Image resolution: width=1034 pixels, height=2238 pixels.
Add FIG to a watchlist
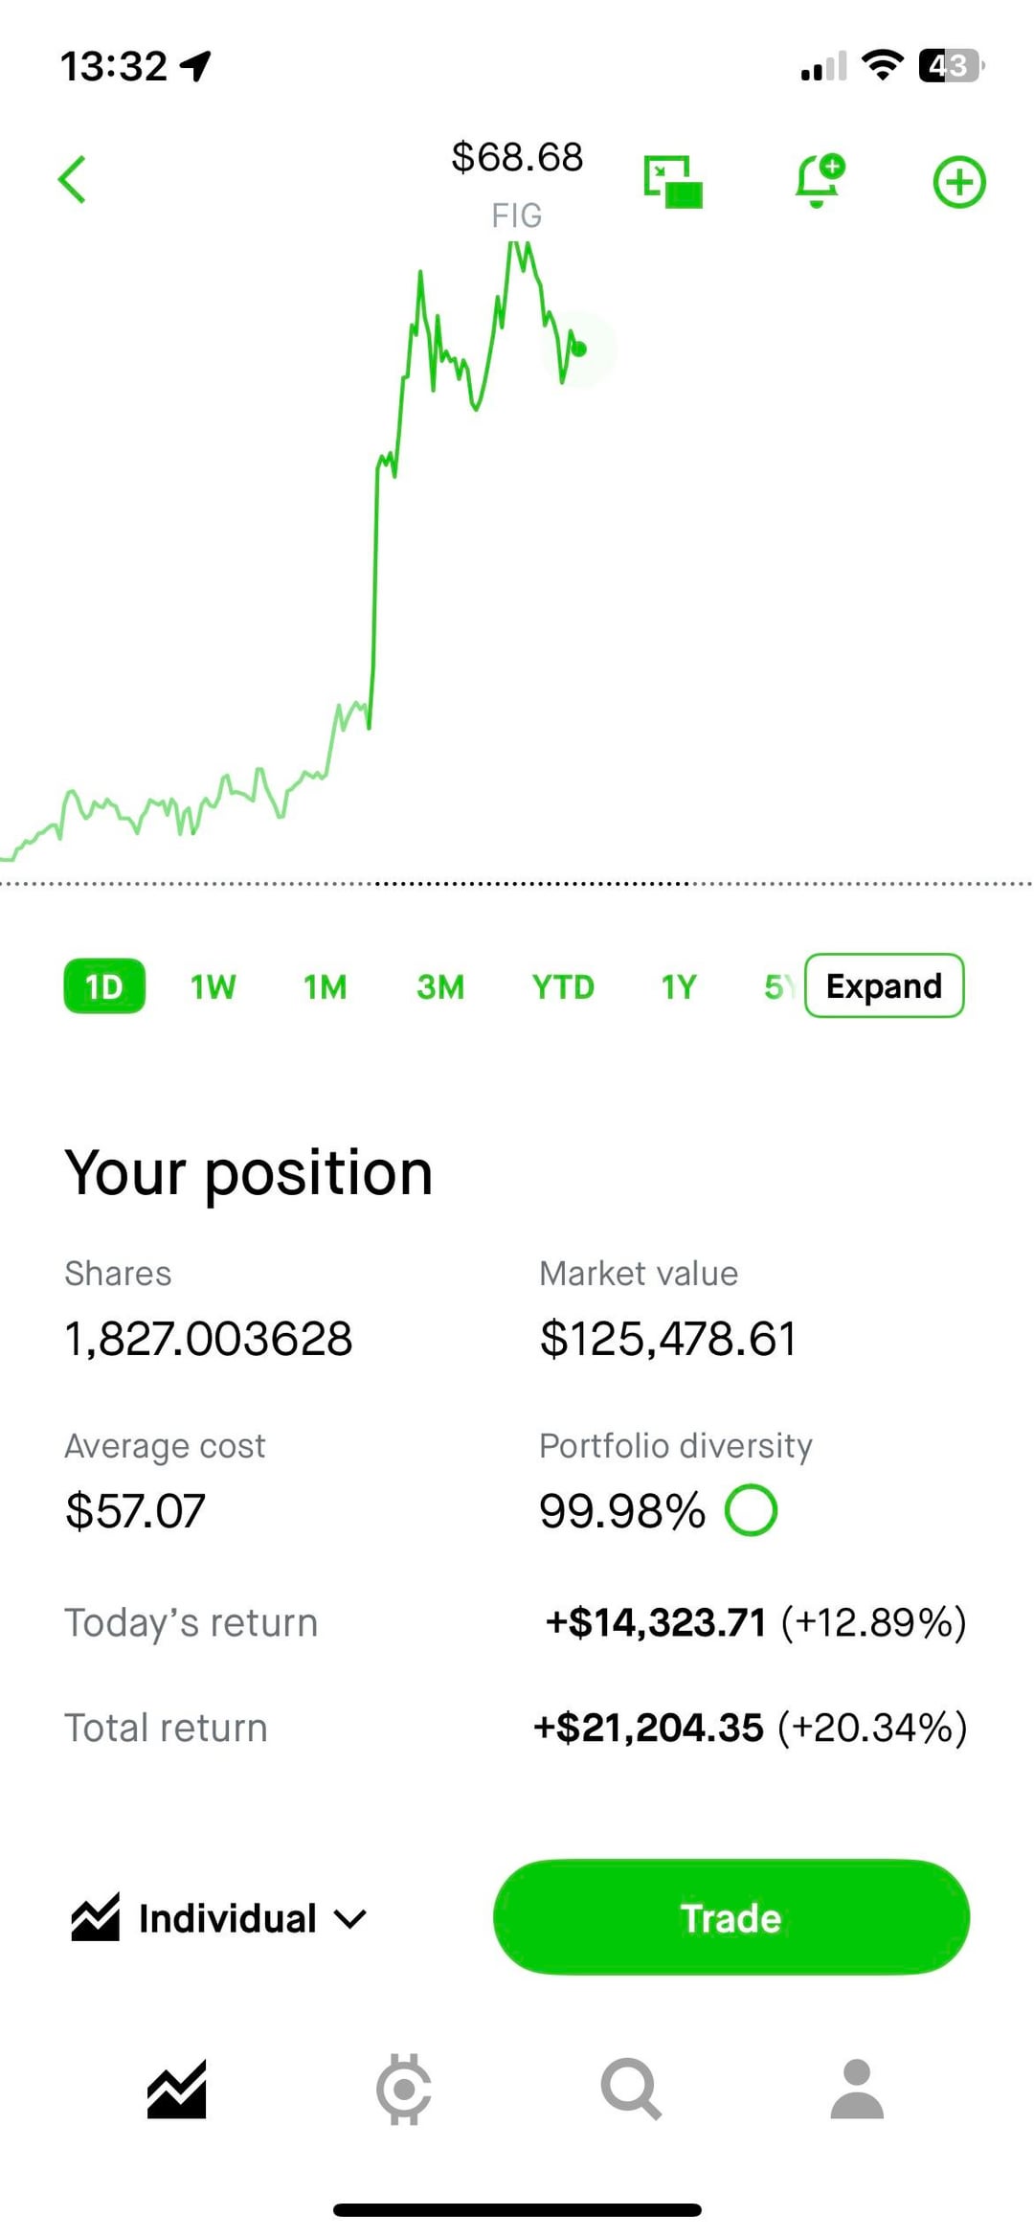[959, 182]
